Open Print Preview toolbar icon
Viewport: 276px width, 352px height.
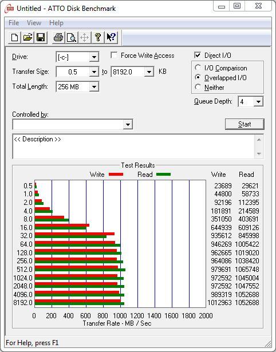pyautogui.click(x=72, y=37)
